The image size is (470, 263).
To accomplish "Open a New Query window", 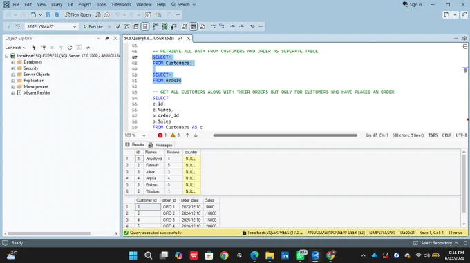I will click(x=78, y=14).
